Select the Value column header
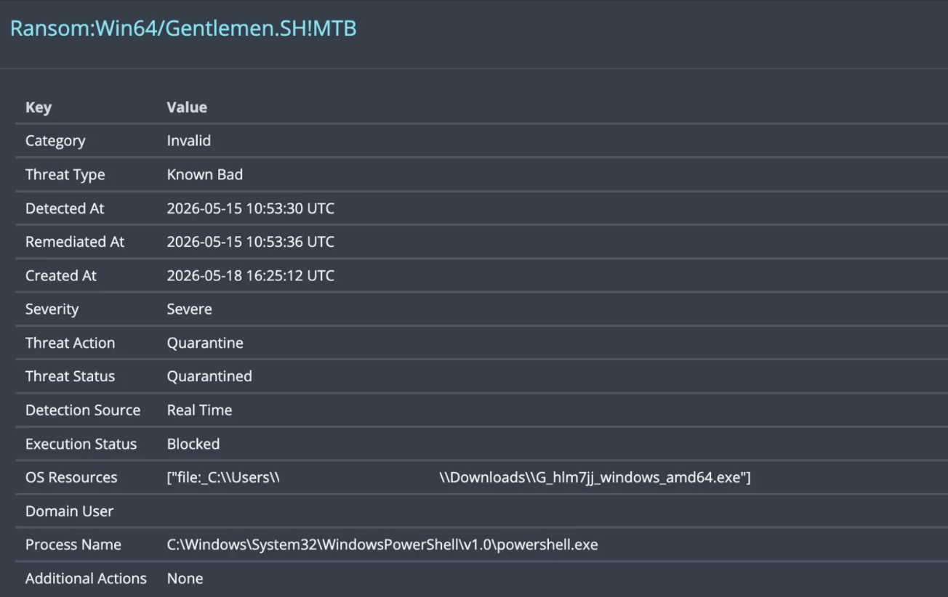The image size is (948, 597). coord(187,107)
